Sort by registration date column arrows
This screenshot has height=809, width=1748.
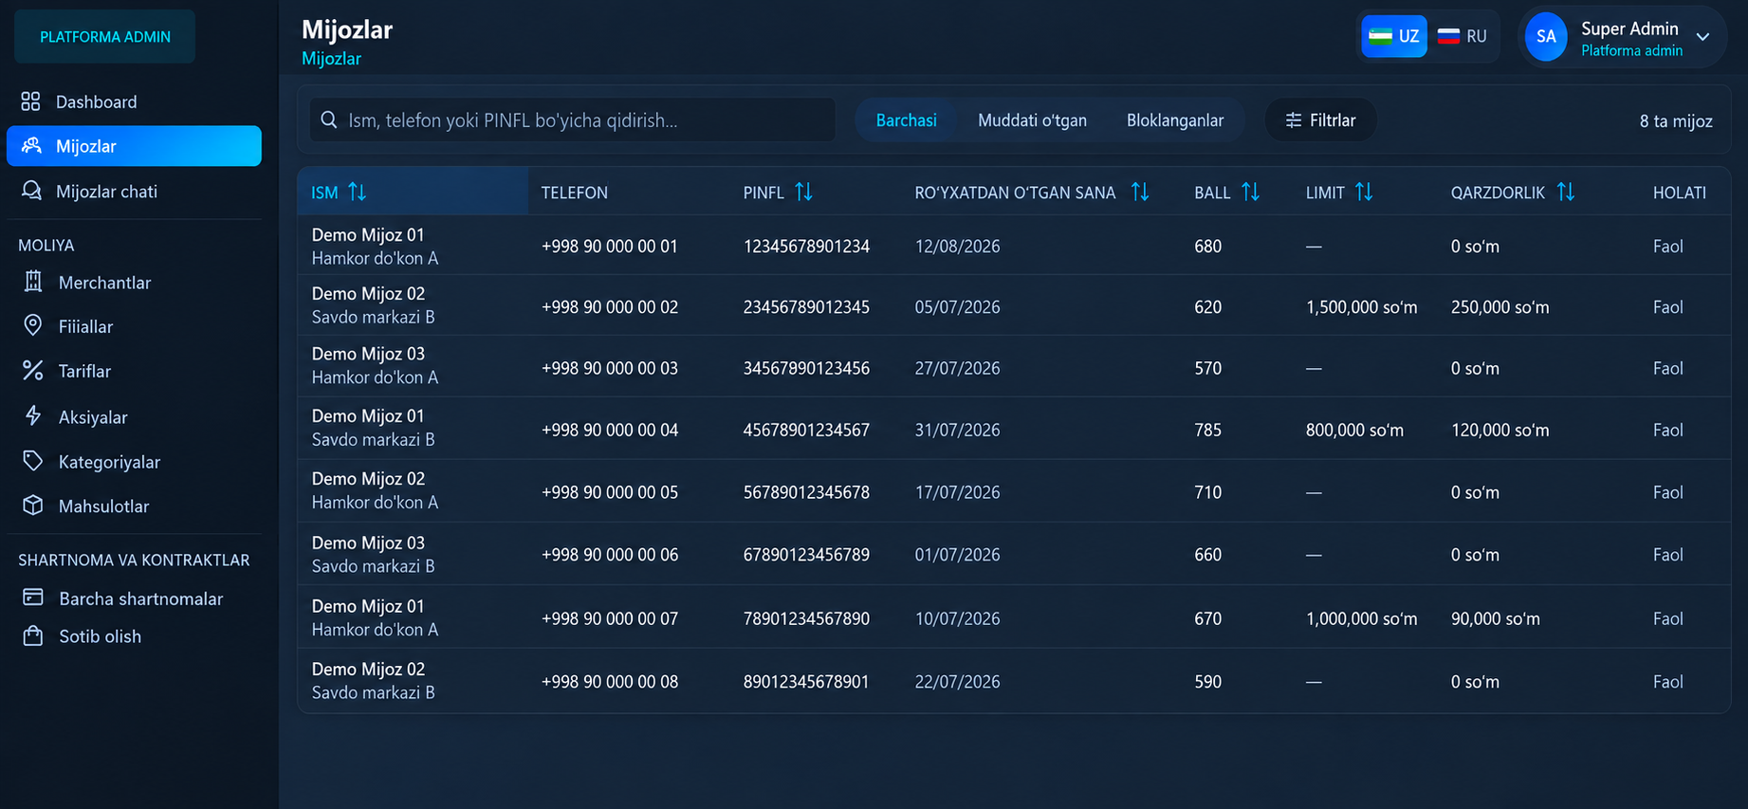pyautogui.click(x=1141, y=193)
